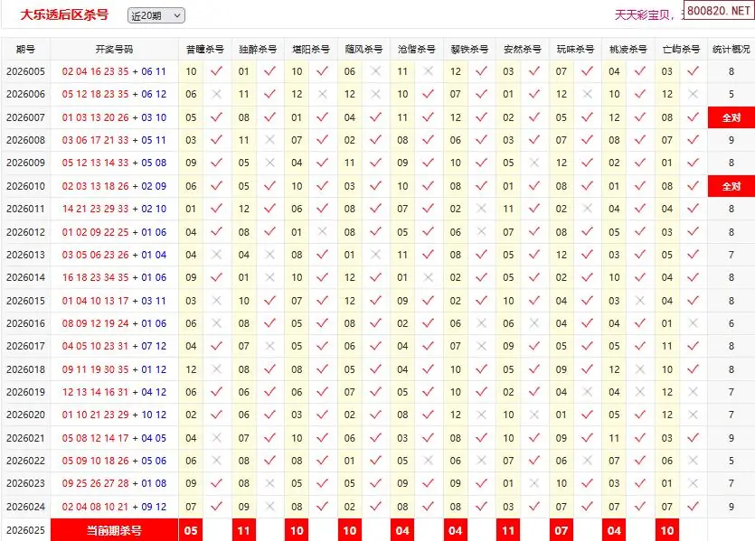Select the 独醉杀号 column header
Image resolution: width=755 pixels, height=541 pixels.
[257, 50]
